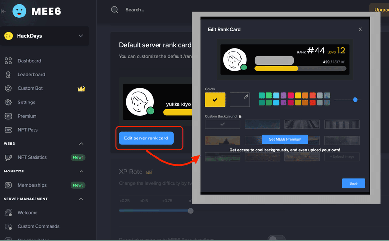Open the Custom Bot page
389x241 pixels.
(x=30, y=88)
